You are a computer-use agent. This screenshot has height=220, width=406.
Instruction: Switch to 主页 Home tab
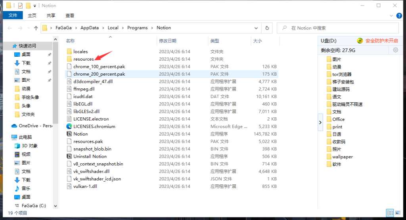(x=32, y=15)
